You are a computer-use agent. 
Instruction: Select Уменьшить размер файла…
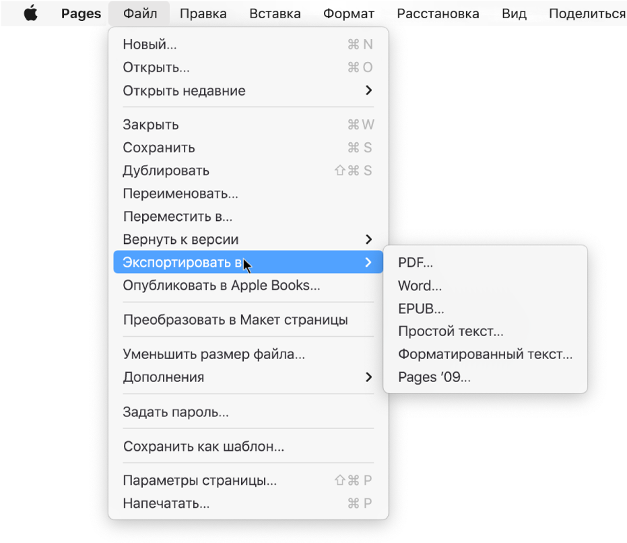[213, 354]
